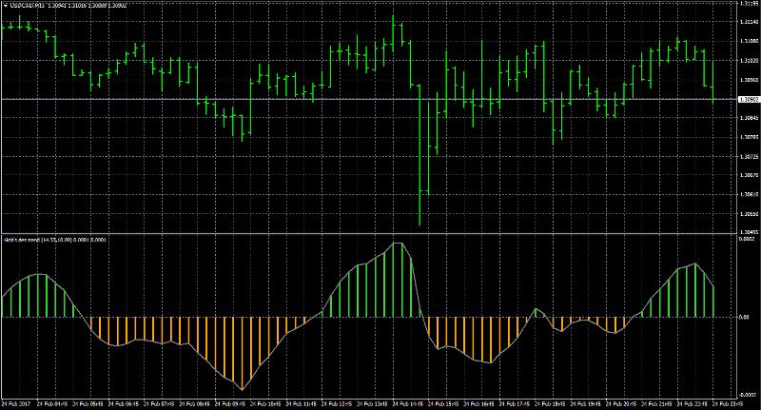
Task: Click the 24 Feb 19:45 time label
Action: point(587,403)
